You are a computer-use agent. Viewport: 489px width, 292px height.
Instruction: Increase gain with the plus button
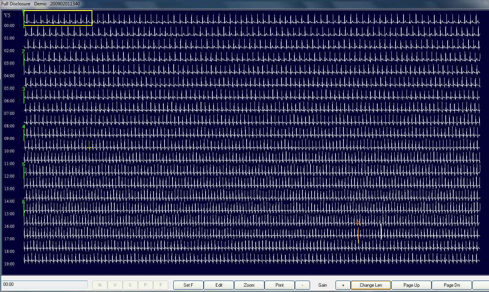[x=343, y=285]
